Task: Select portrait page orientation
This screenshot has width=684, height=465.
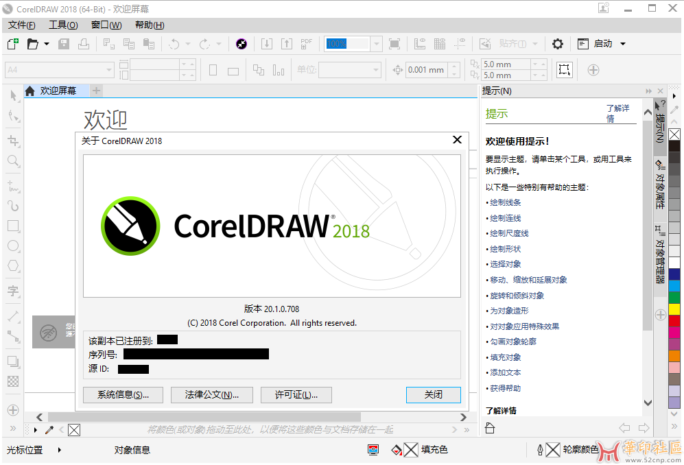Action: click(213, 70)
